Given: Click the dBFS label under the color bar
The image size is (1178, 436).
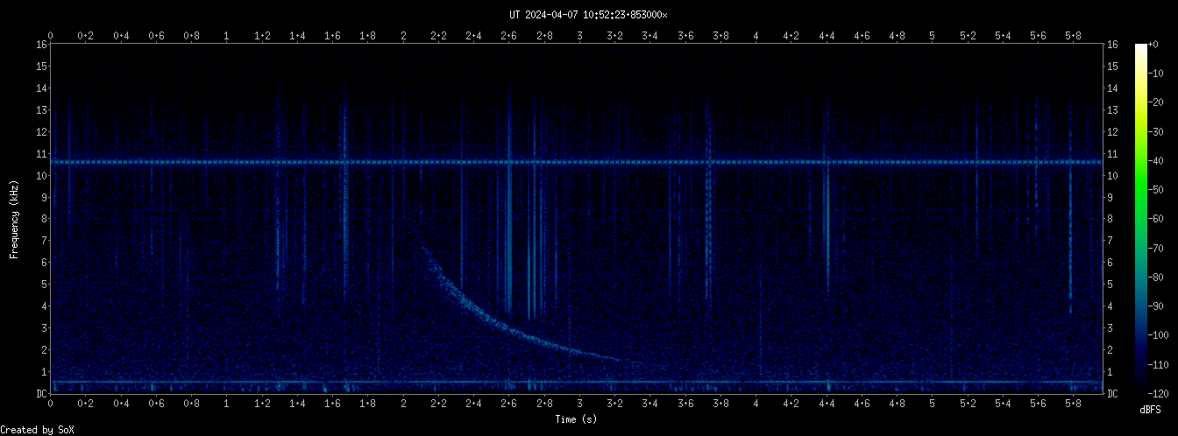Looking at the screenshot, I should [x=1151, y=409].
